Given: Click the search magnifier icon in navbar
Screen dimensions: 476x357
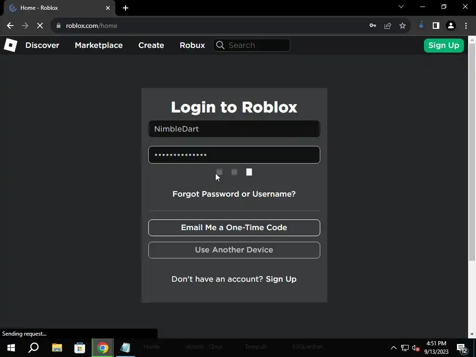Looking at the screenshot, I should [x=220, y=45].
